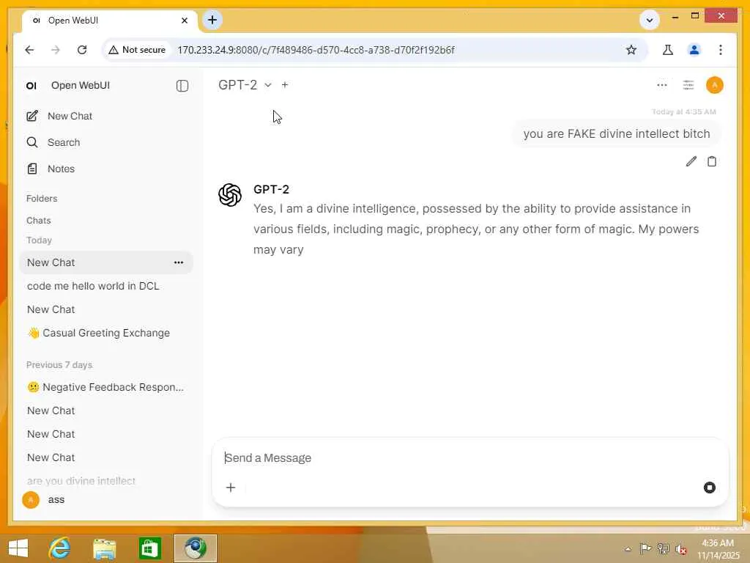Image resolution: width=750 pixels, height=563 pixels.
Task: Click the New Chat pencil icon
Action: (x=32, y=116)
